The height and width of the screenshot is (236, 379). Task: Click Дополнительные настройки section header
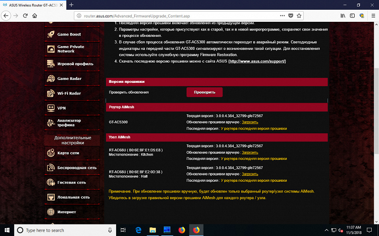(72, 140)
